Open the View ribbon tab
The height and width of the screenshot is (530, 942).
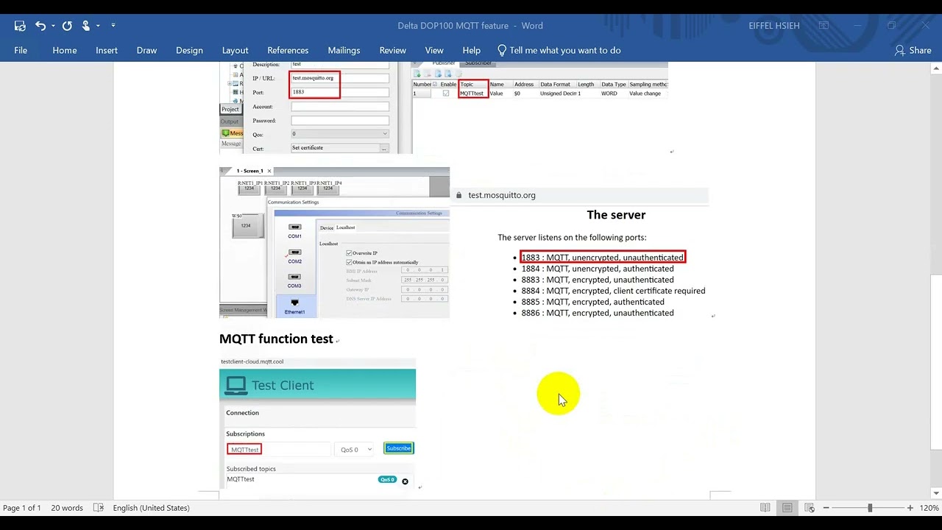[x=434, y=50]
